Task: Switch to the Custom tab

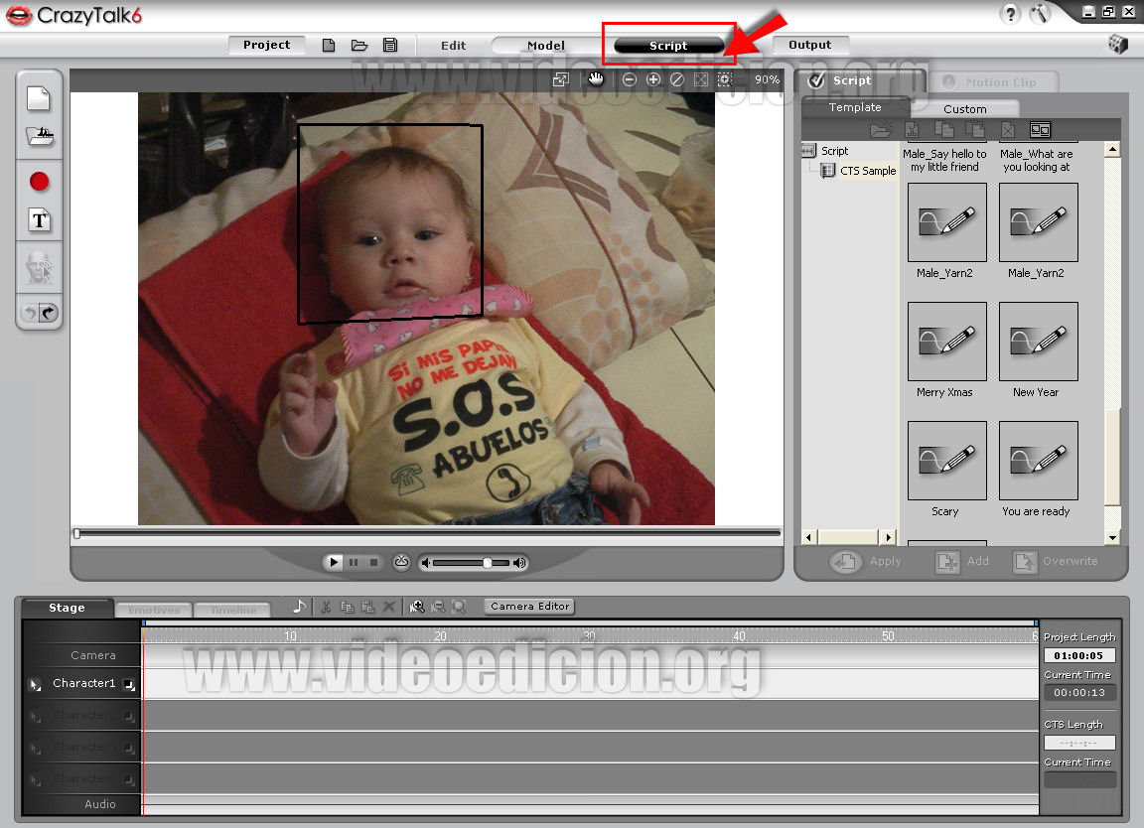Action: (x=964, y=109)
